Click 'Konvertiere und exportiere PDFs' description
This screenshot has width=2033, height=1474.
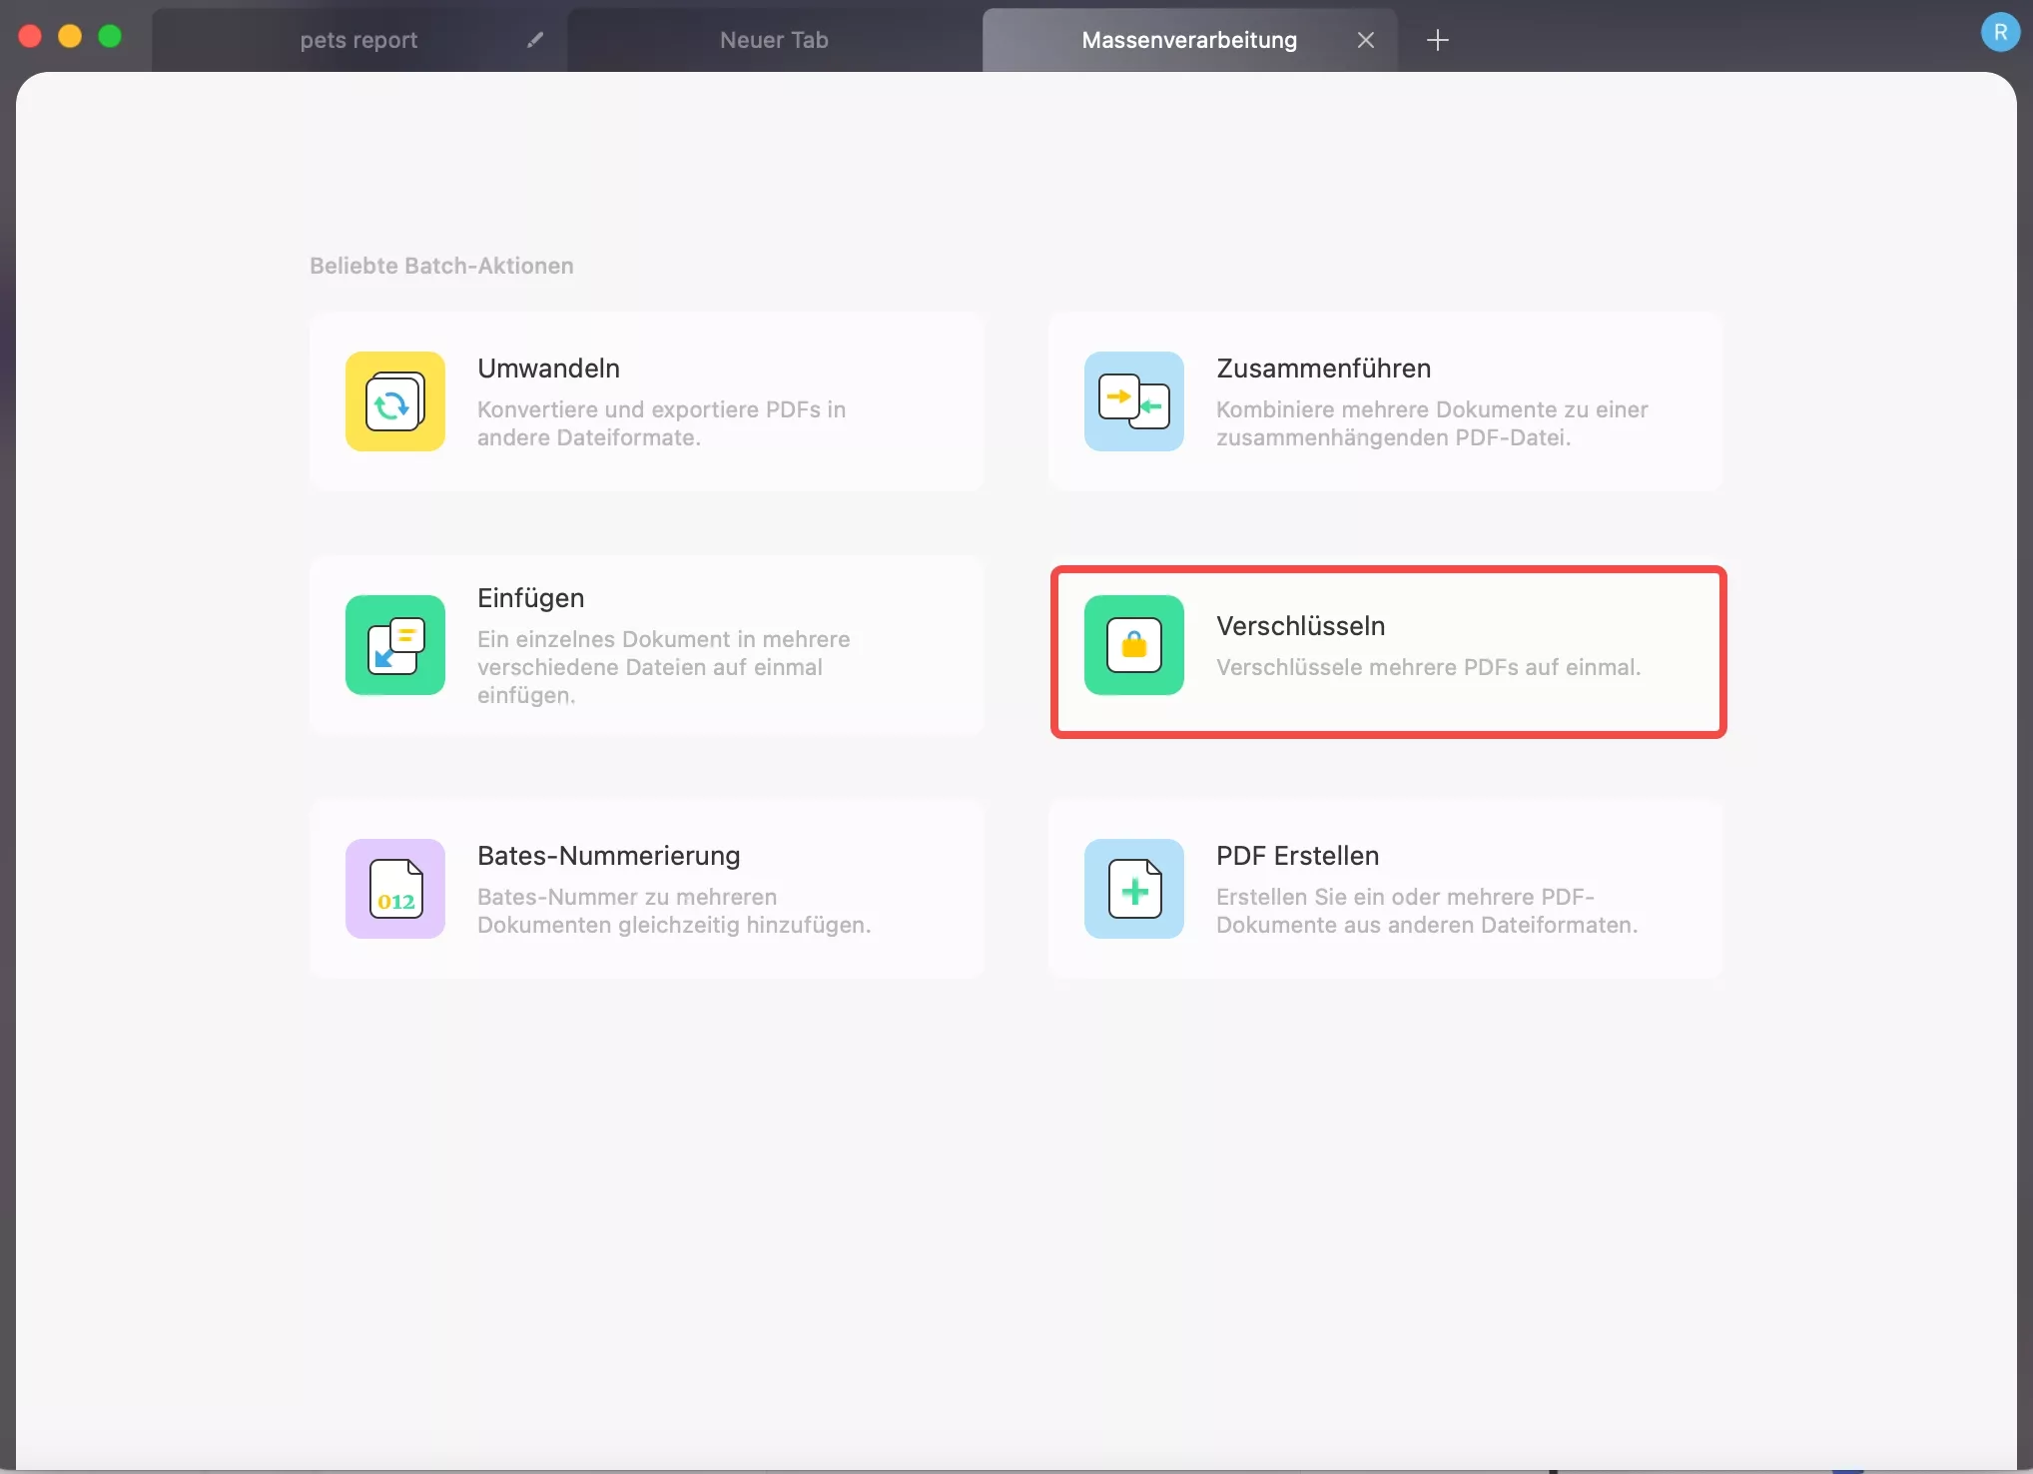[x=661, y=423]
